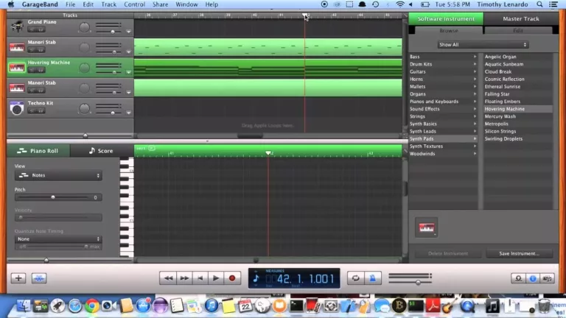The height and width of the screenshot is (318, 566).
Task: Open Safari compass icon in Dock
Action: pyautogui.click(x=75, y=305)
